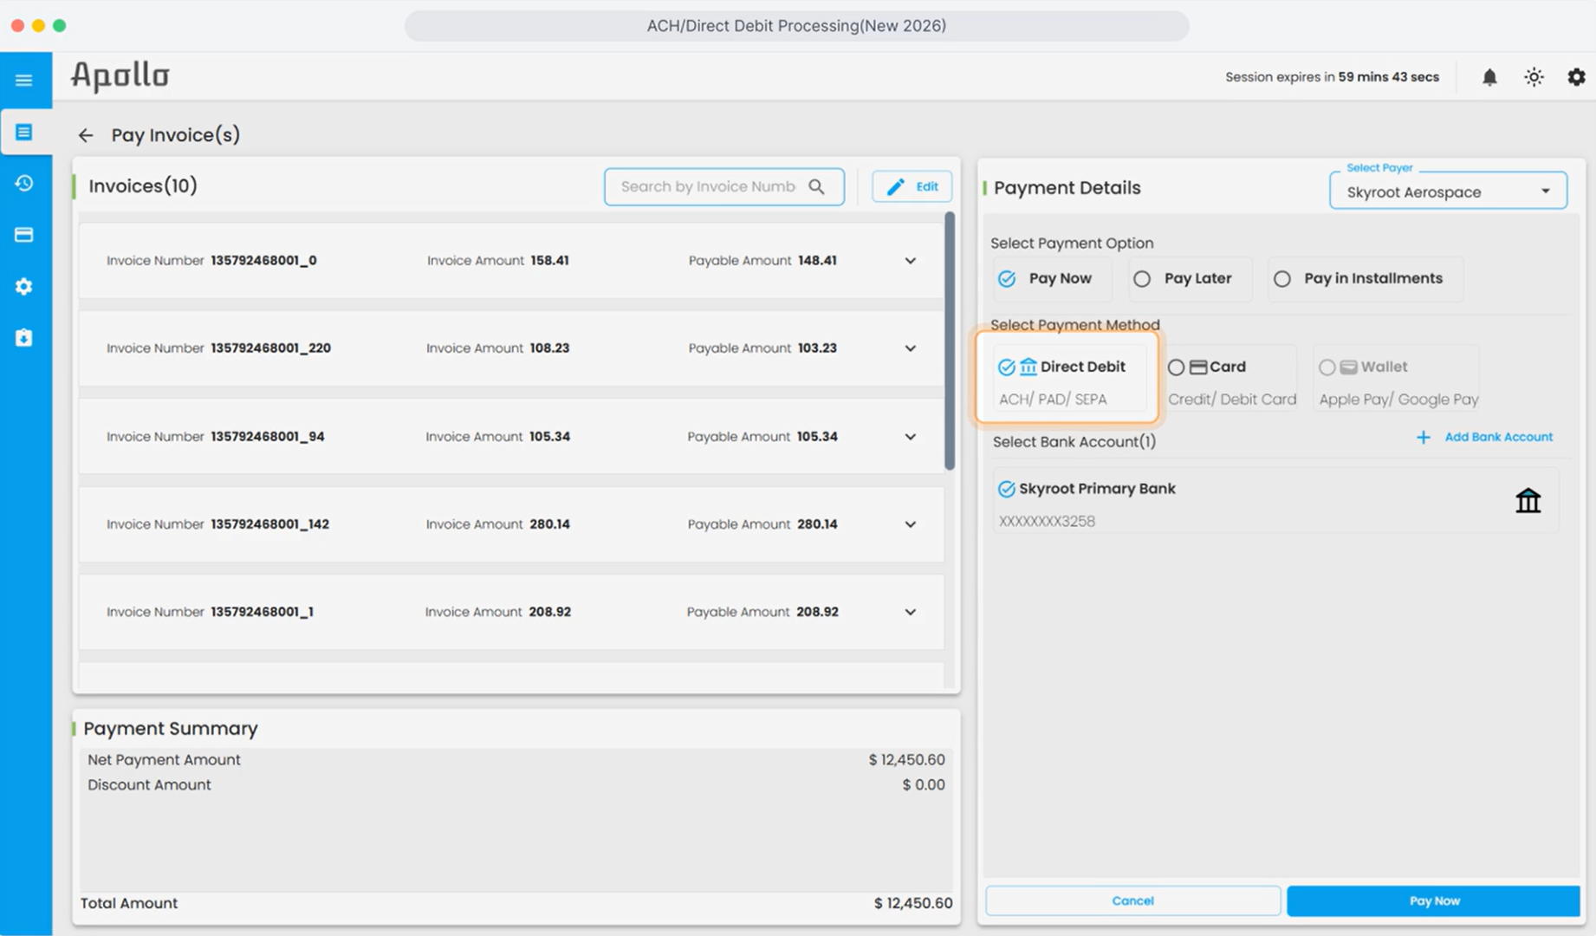The image size is (1596, 936).
Task: Click the Pay Now button at bottom
Action: [1434, 900]
